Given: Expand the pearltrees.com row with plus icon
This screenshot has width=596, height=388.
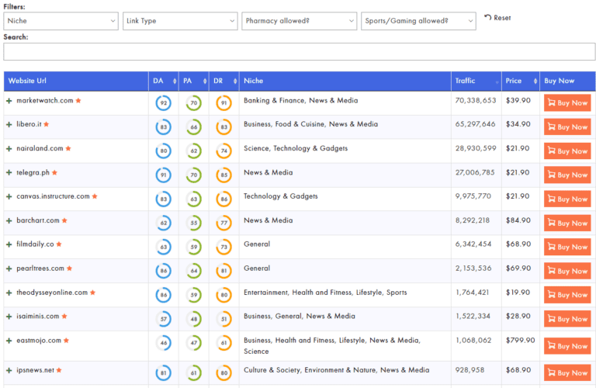Looking at the screenshot, I should (9, 268).
